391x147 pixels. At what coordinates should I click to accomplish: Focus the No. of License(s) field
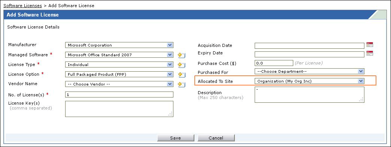pos(119,94)
